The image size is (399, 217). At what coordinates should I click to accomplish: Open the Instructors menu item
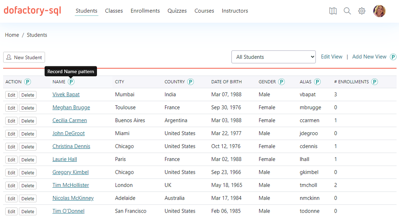pos(235,11)
